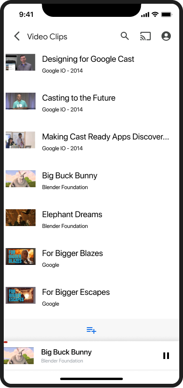Tap the Designing for Google Cast thumbnail

tap(21, 62)
